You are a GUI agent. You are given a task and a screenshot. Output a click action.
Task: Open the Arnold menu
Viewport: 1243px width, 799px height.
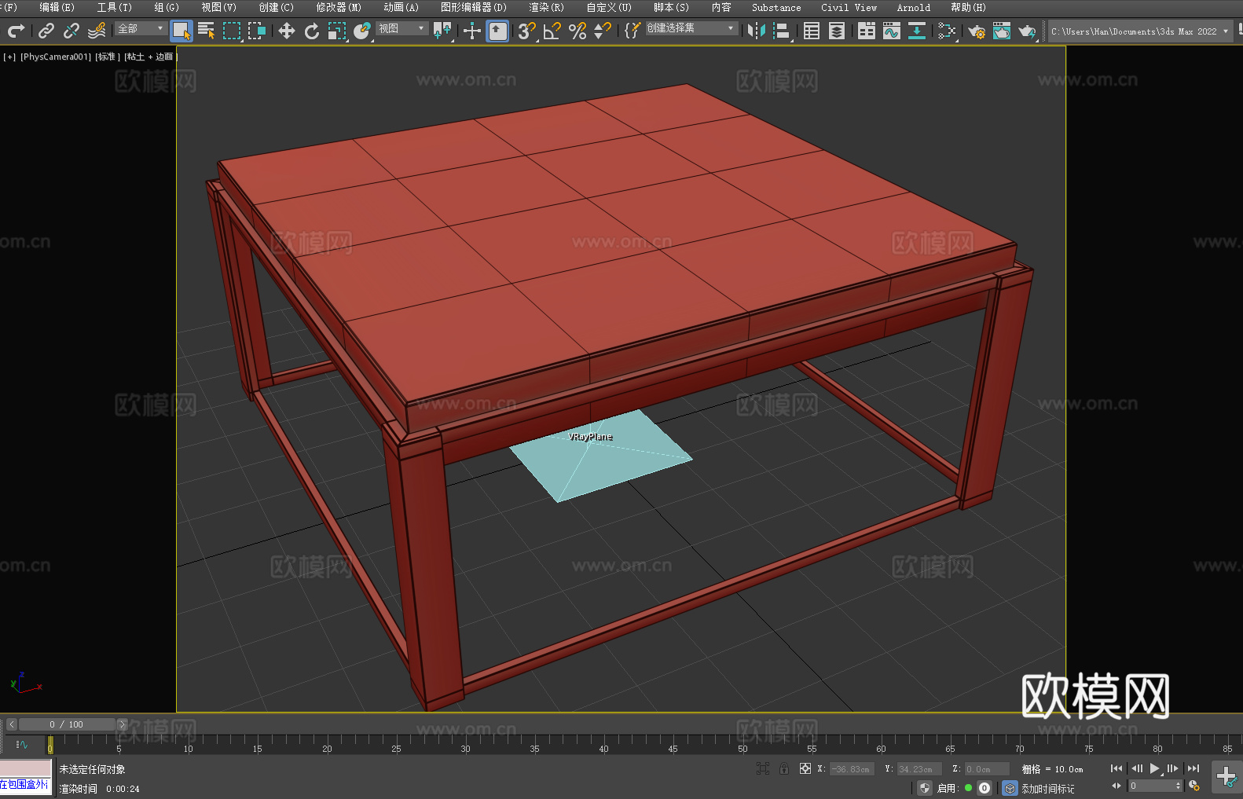(914, 7)
